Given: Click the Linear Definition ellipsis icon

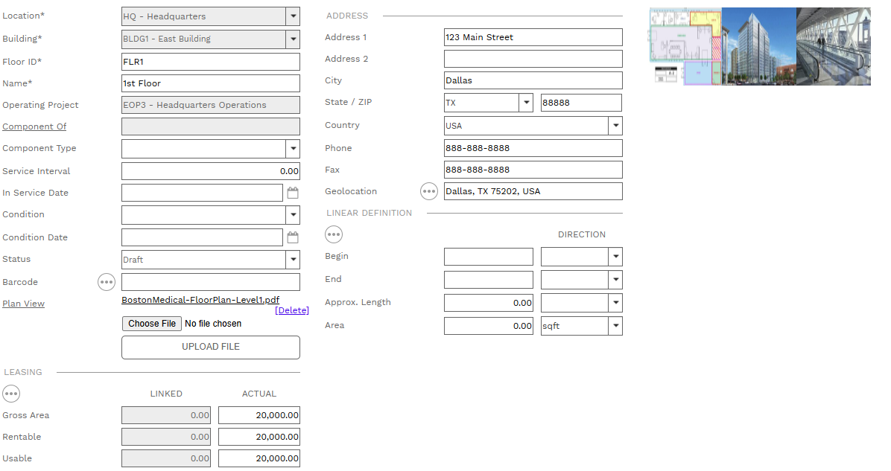Looking at the screenshot, I should coord(334,235).
